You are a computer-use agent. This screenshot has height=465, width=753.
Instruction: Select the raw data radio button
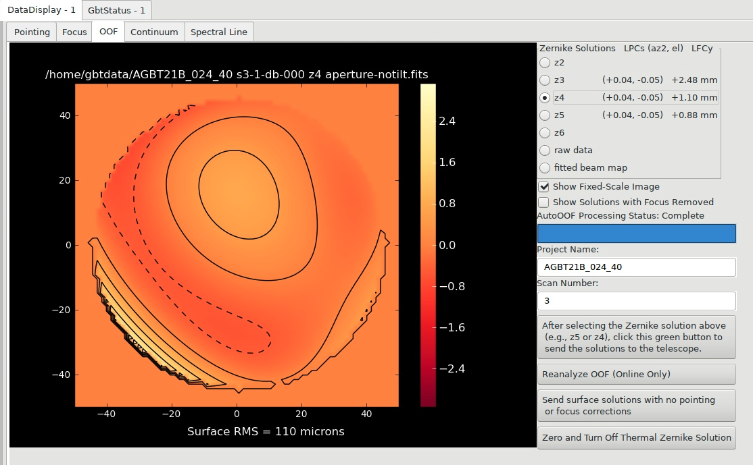point(545,150)
